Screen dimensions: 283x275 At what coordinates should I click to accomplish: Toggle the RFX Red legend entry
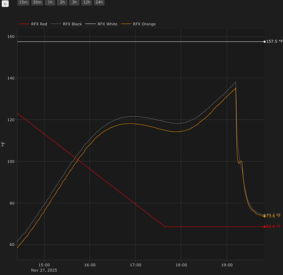pyautogui.click(x=33, y=24)
